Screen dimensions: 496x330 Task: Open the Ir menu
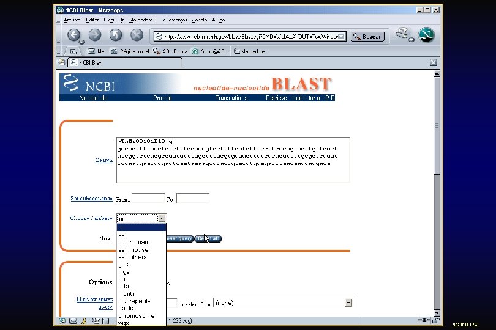click(x=122, y=20)
